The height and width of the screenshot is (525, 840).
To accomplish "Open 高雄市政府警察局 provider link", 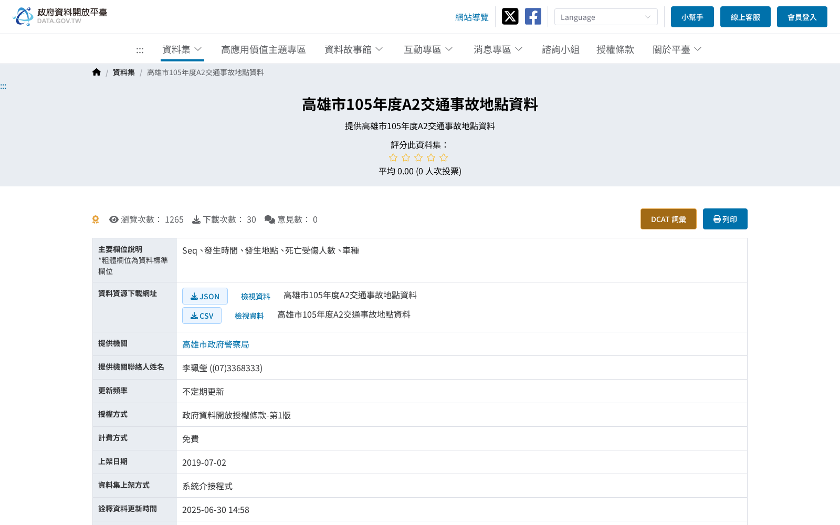I will pyautogui.click(x=216, y=344).
